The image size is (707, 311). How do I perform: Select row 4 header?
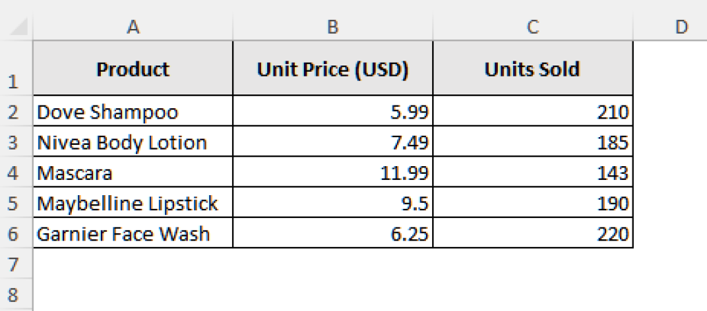(x=14, y=173)
